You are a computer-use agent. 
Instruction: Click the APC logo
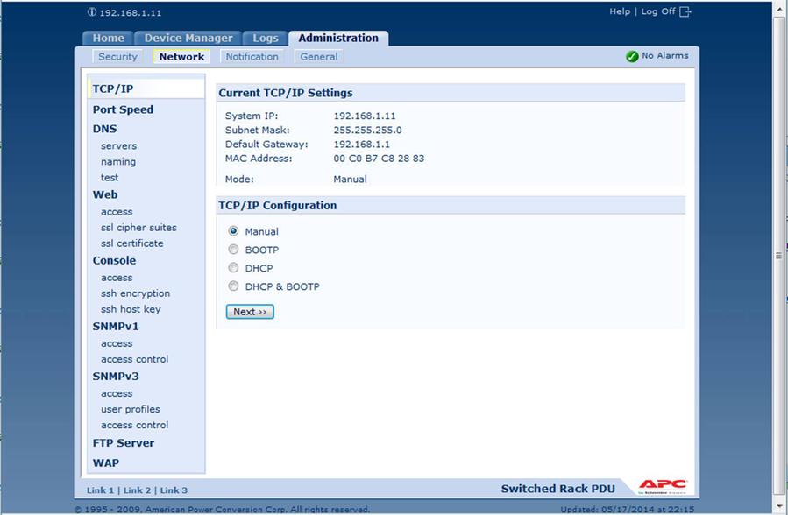663,487
